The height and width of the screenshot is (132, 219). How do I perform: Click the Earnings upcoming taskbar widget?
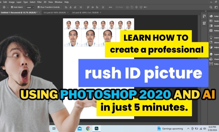[170, 128]
